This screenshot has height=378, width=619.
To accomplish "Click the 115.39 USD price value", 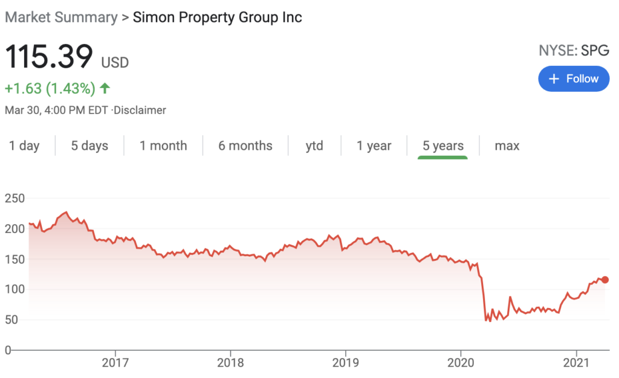I will pos(66,56).
